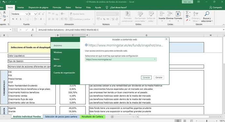Click the font color A icon
Image resolution: width=225 pixels, height=122 pixels.
point(41,19)
